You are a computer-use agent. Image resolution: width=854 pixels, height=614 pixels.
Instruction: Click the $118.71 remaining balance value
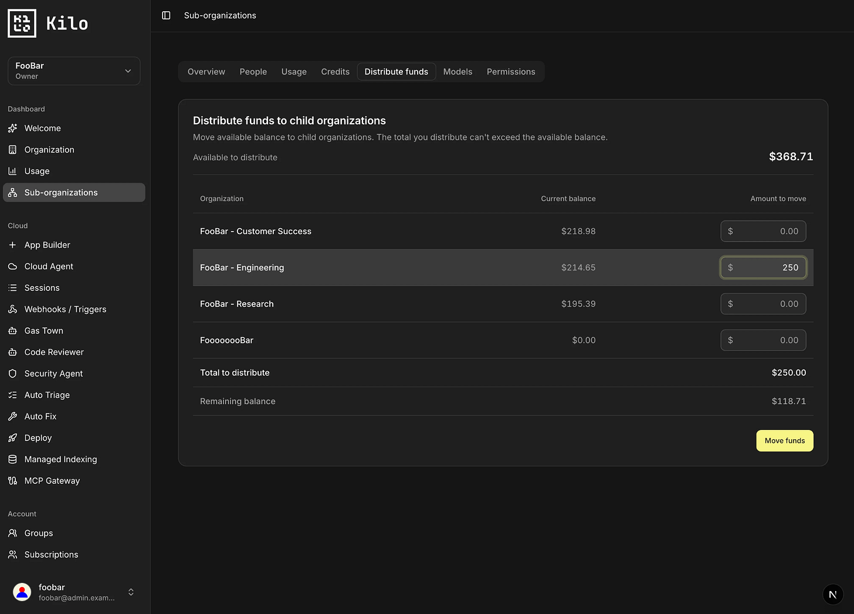coord(789,401)
